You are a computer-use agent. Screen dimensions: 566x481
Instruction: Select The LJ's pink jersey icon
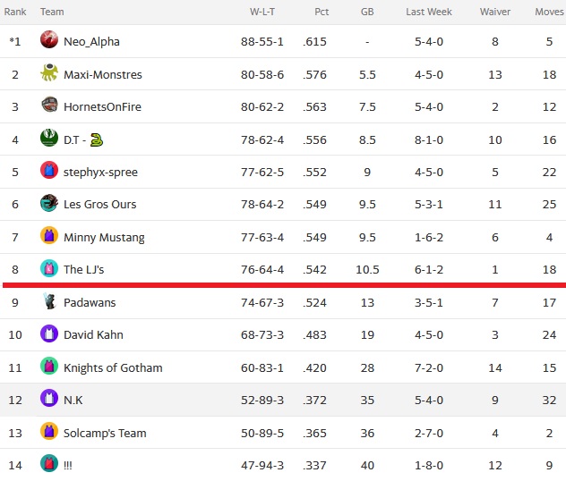[49, 268]
